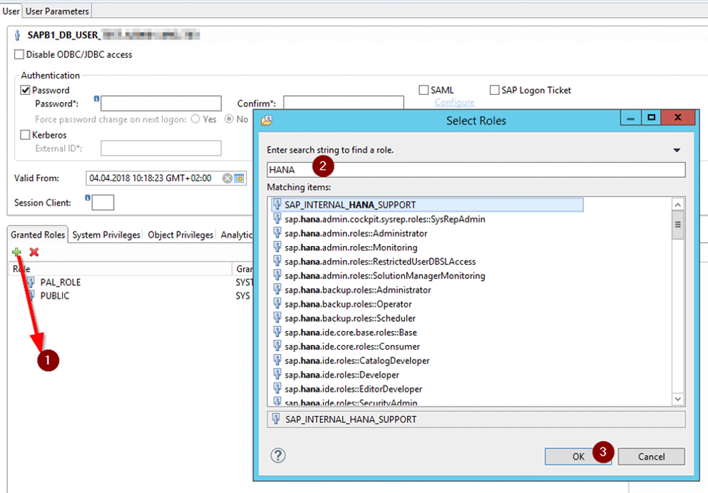Select sap.hana.ide.core.roles::Consumer role
The height and width of the screenshot is (493, 708).
point(352,347)
